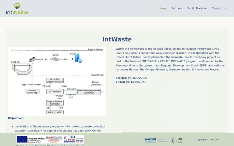The height and width of the screenshot is (146, 234).
Task: Click the ESPA 2014-2020 partnership logo
Action: [73, 139]
